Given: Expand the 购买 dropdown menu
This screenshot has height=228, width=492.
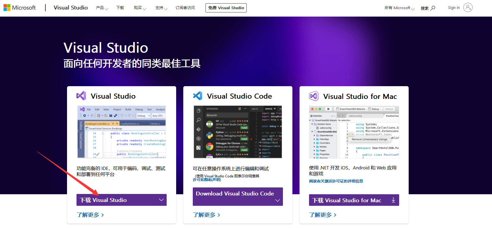Looking at the screenshot, I should click(x=140, y=8).
